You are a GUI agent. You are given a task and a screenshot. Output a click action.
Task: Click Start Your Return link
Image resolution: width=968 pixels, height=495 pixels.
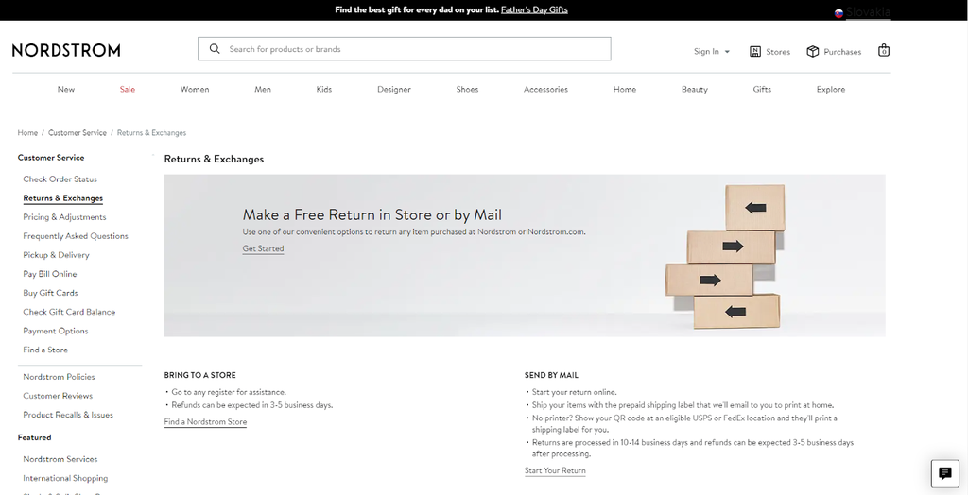[555, 471]
